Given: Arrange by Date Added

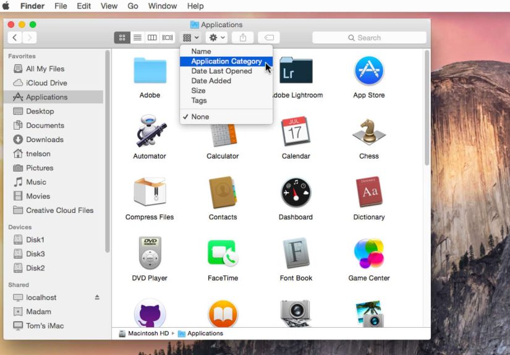Looking at the screenshot, I should tap(226, 81).
